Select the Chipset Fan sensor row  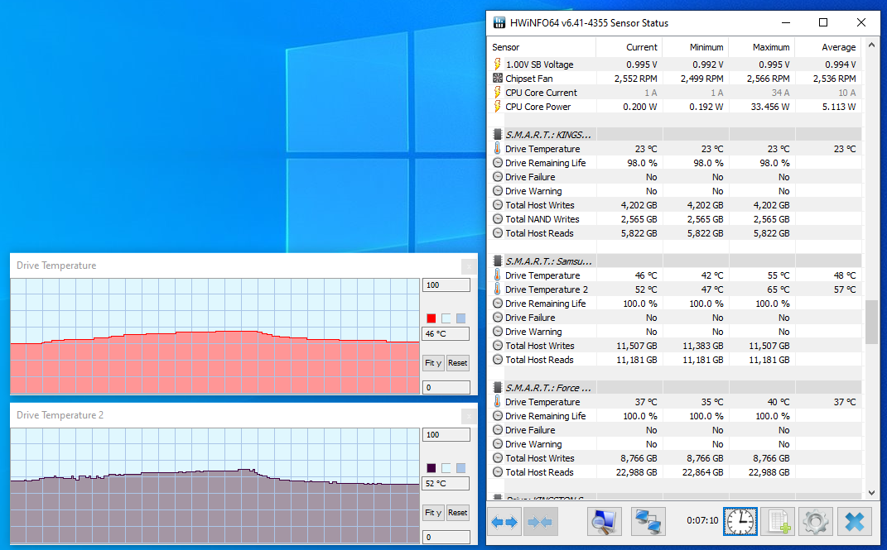[674, 78]
